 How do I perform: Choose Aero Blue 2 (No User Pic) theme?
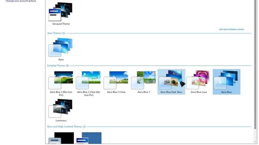61,83
